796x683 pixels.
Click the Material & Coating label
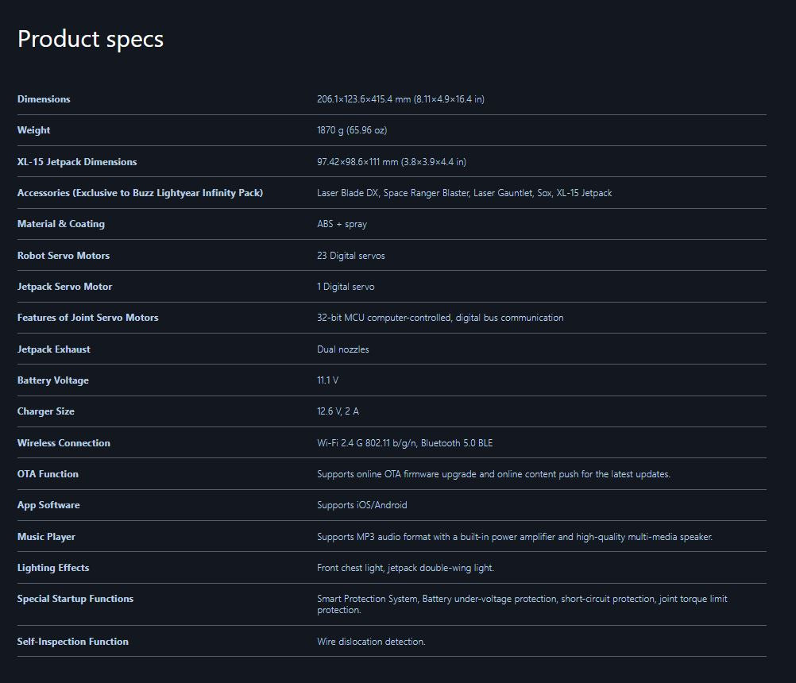61,224
